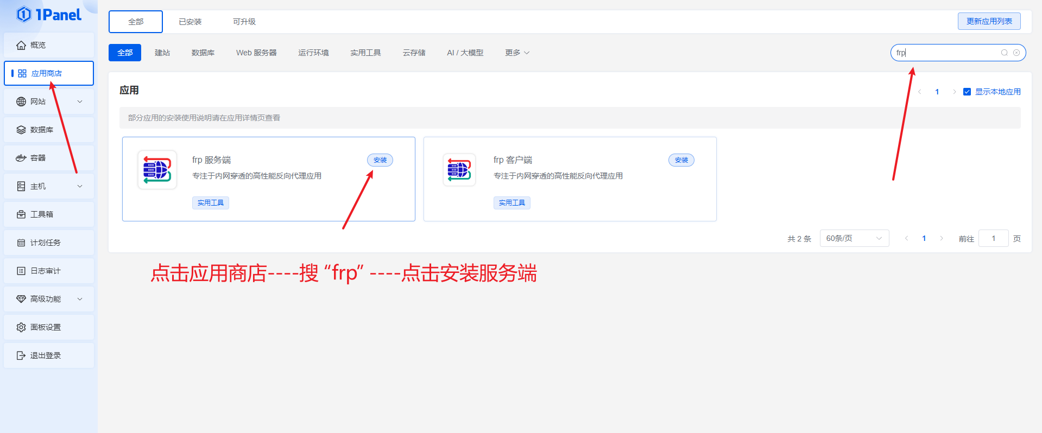The height and width of the screenshot is (433, 1042).
Task: Click the 主机 server icon
Action: coord(21,186)
